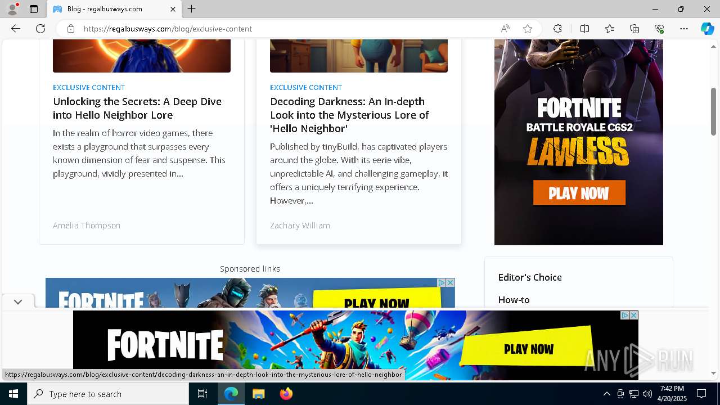Close the bottom sticky Fortnite banner
This screenshot has width=720, height=405.
[x=633, y=315]
